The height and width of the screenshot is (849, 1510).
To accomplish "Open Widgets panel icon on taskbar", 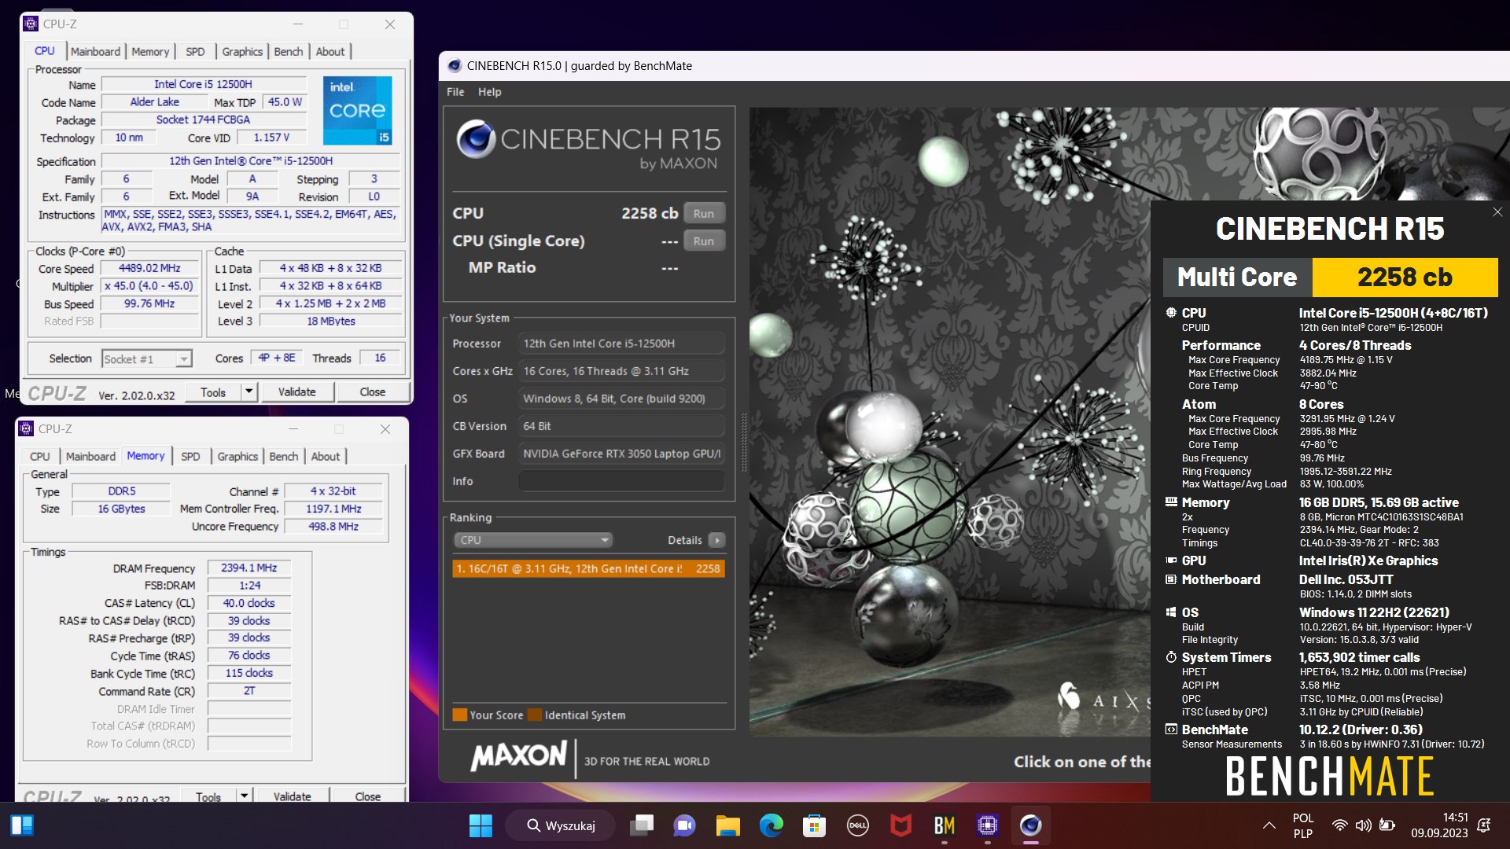I will pyautogui.click(x=22, y=825).
